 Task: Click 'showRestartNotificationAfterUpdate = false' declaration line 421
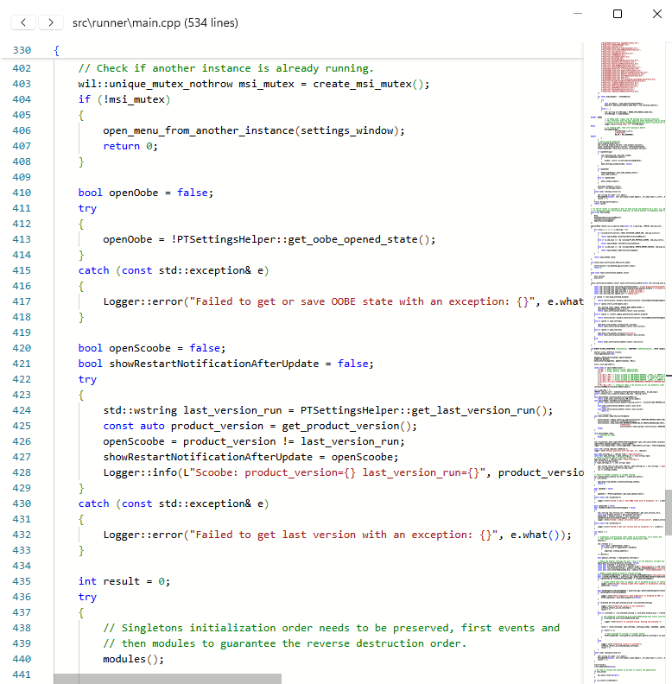[226, 364]
